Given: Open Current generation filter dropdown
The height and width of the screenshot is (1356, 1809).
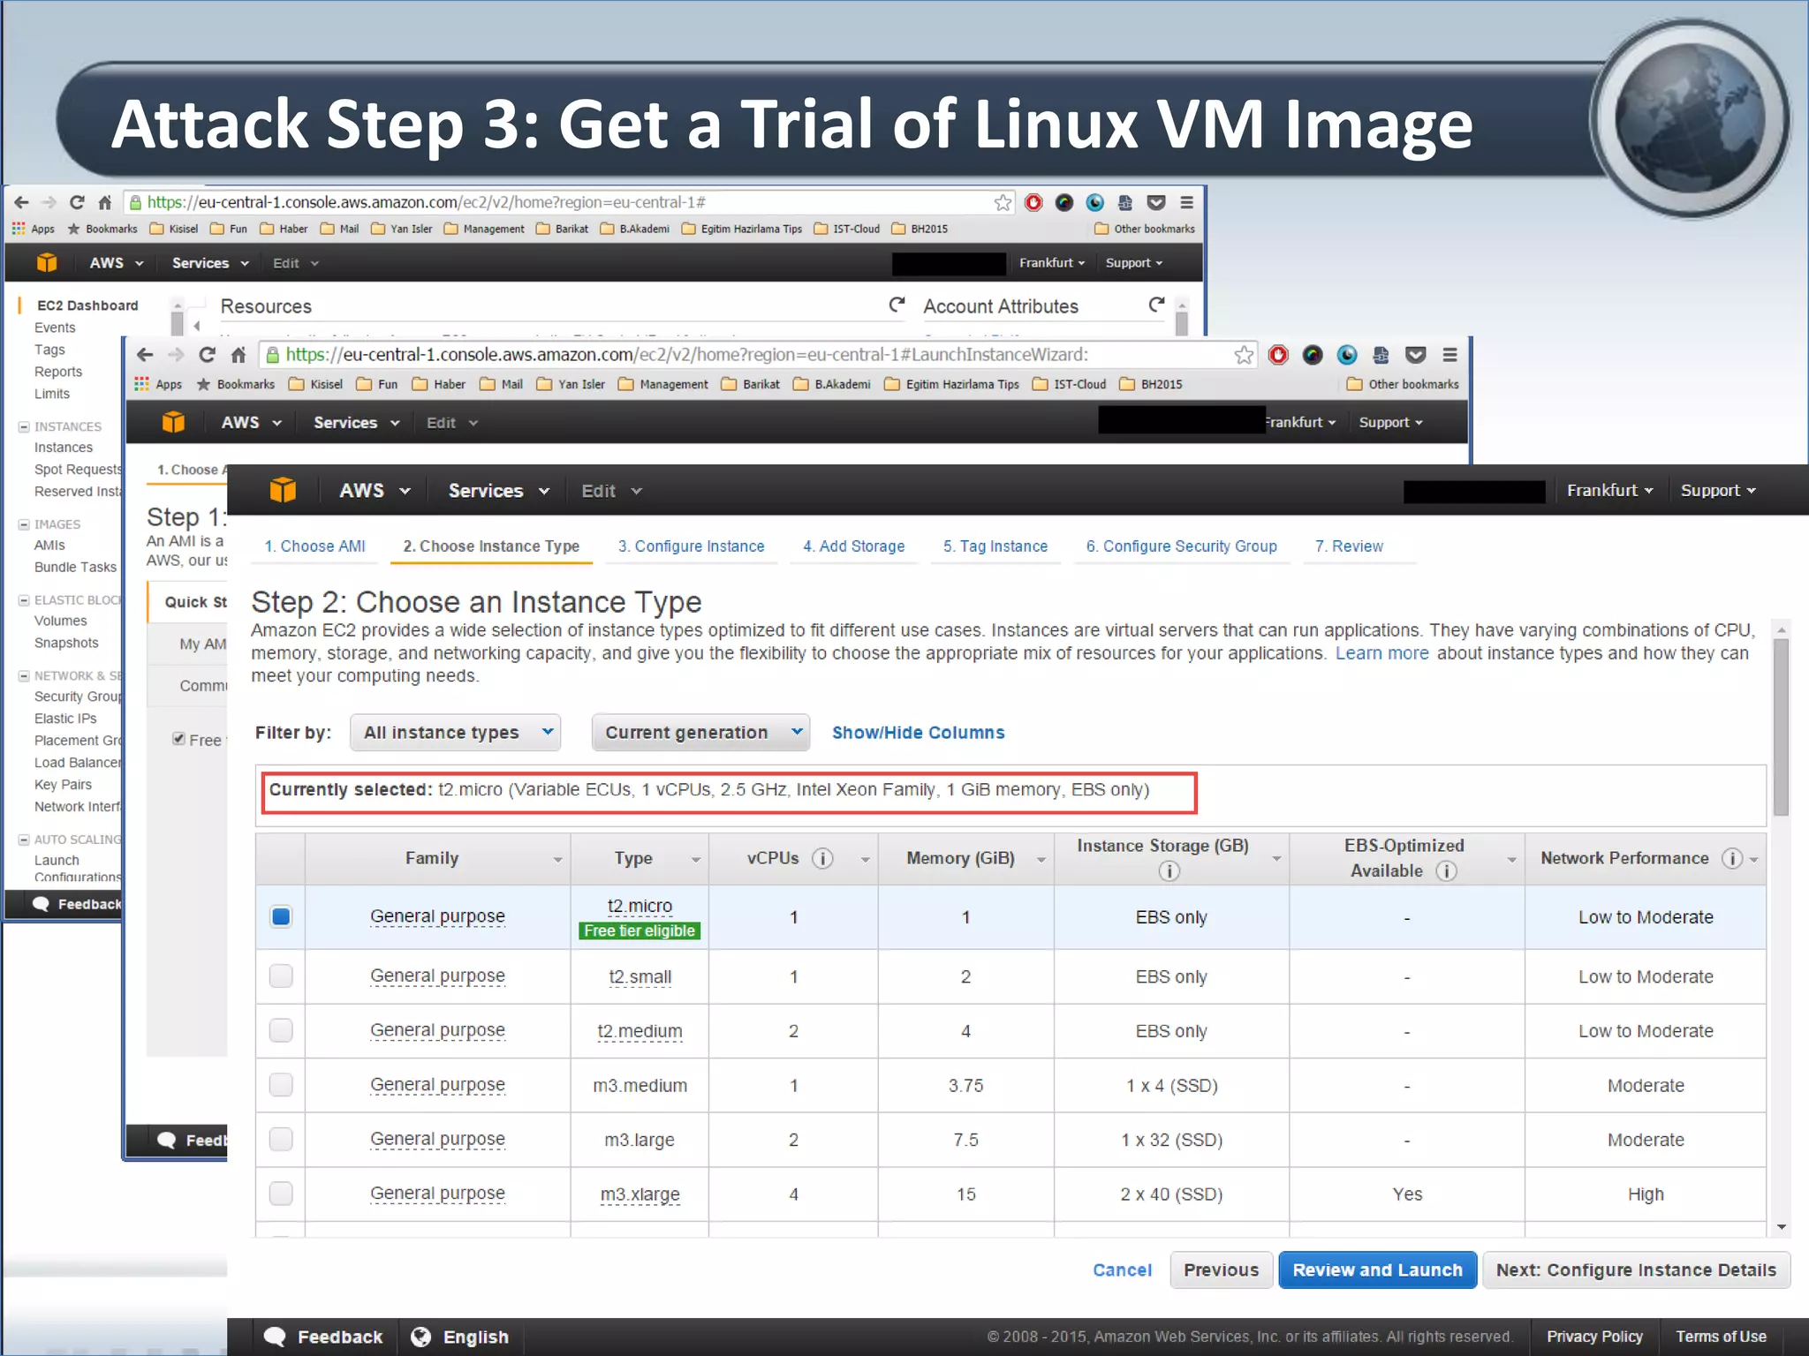Looking at the screenshot, I should click(x=700, y=733).
